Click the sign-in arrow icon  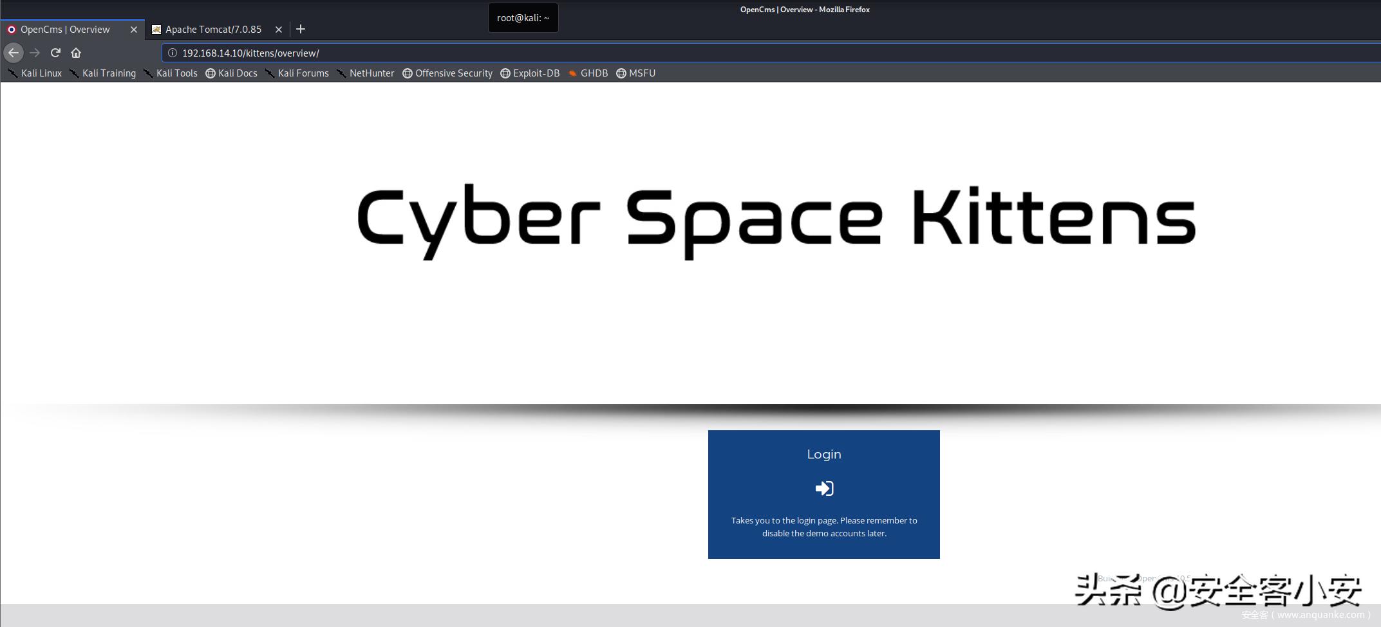(824, 489)
